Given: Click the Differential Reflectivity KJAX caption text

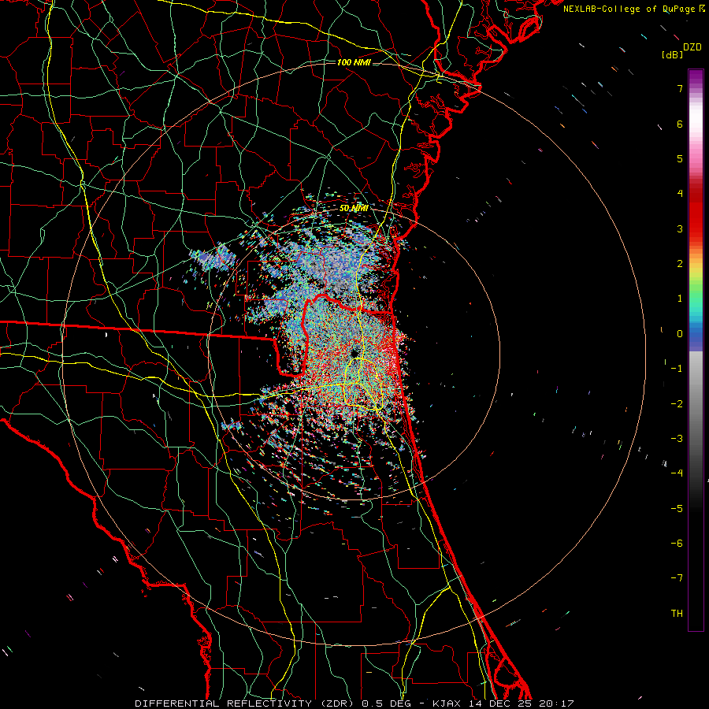Looking at the screenshot, I should point(354,703).
